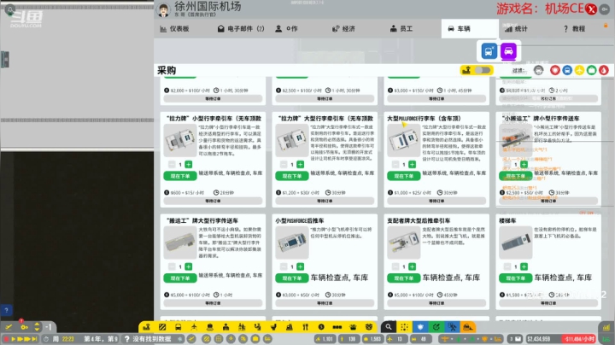Change floor with the up/down arrows

[x=37, y=326]
